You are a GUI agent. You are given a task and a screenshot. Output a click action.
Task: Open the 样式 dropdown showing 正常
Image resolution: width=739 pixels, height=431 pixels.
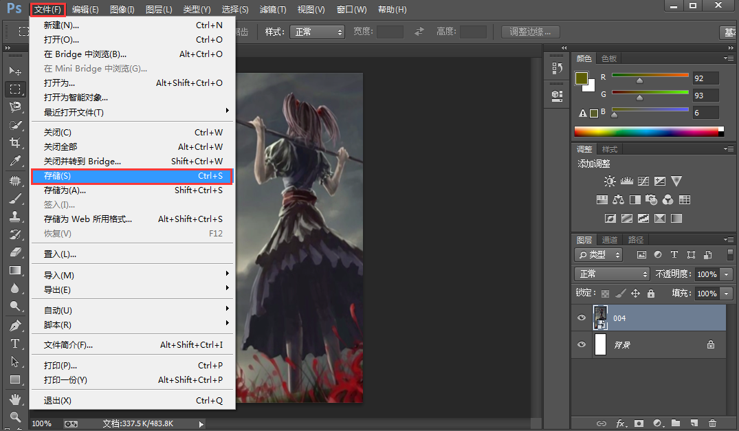click(317, 32)
